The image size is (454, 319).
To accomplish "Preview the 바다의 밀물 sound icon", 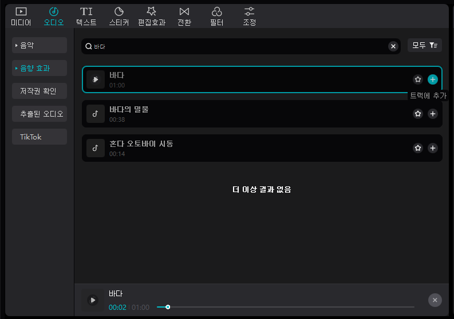I will [96, 114].
